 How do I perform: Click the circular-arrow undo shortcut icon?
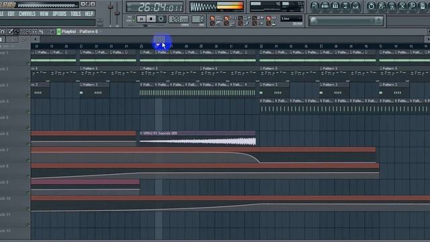(371, 6)
